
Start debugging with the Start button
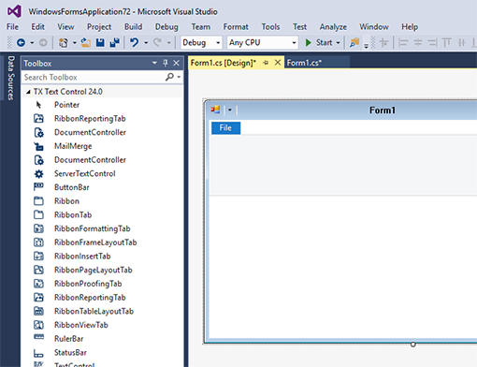pos(319,42)
